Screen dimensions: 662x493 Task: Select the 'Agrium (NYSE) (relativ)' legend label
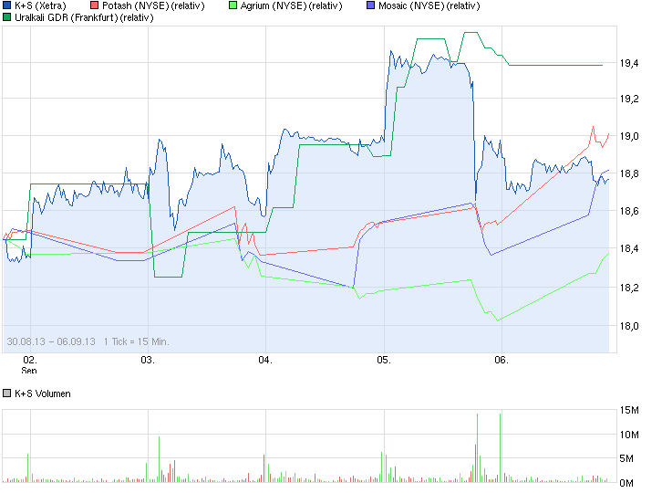point(291,5)
